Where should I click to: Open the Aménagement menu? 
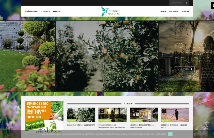pyautogui.click(x=32, y=12)
